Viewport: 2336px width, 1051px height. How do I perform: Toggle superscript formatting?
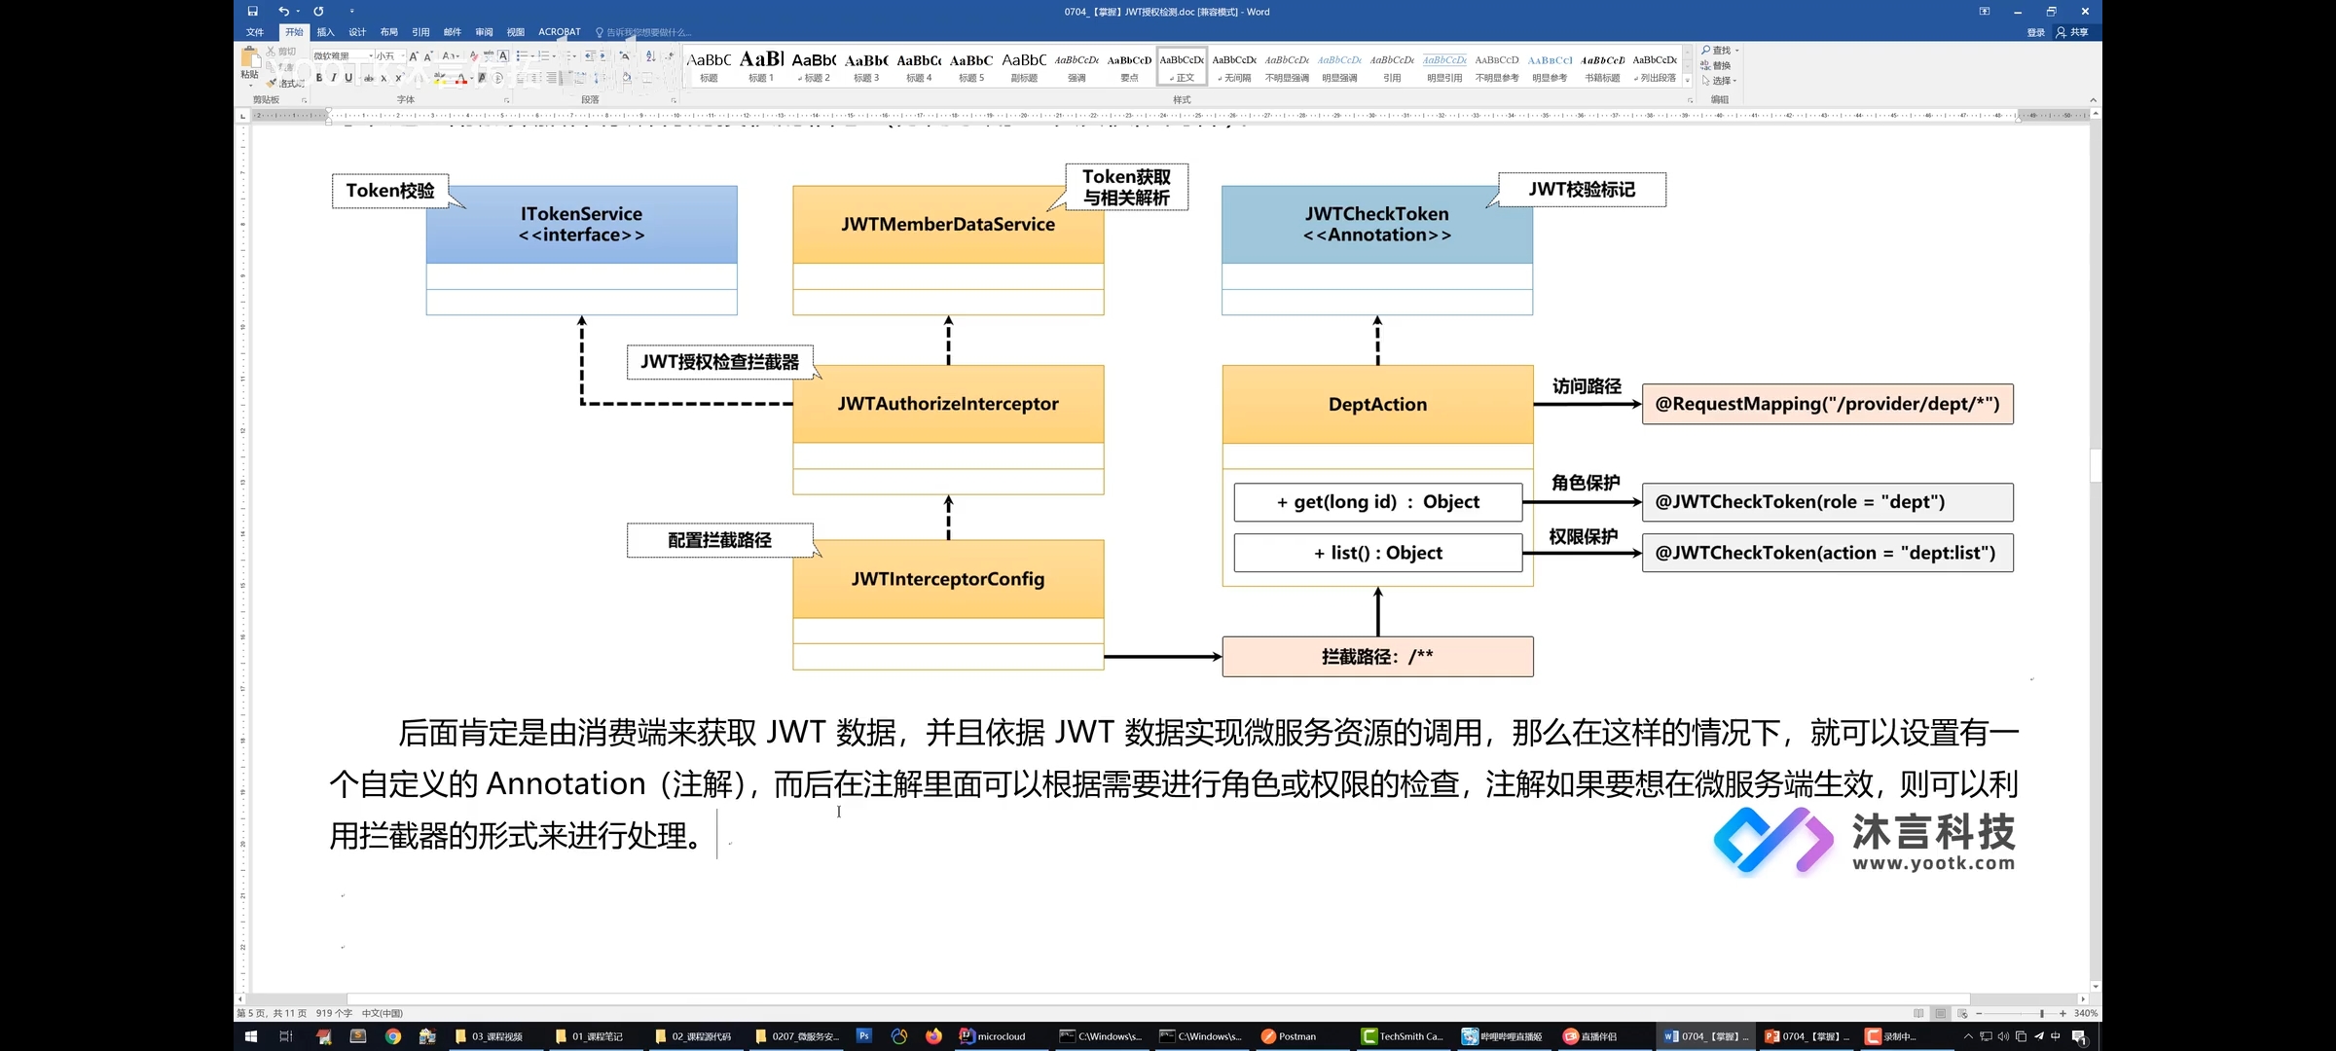tap(398, 78)
